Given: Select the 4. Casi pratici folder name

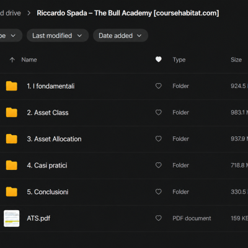Looking at the screenshot, I should tap(47, 166).
